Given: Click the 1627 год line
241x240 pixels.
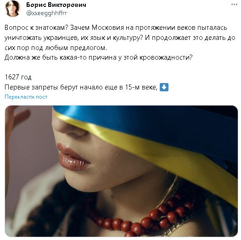Looking at the screenshot, I should pyautogui.click(x=18, y=77).
